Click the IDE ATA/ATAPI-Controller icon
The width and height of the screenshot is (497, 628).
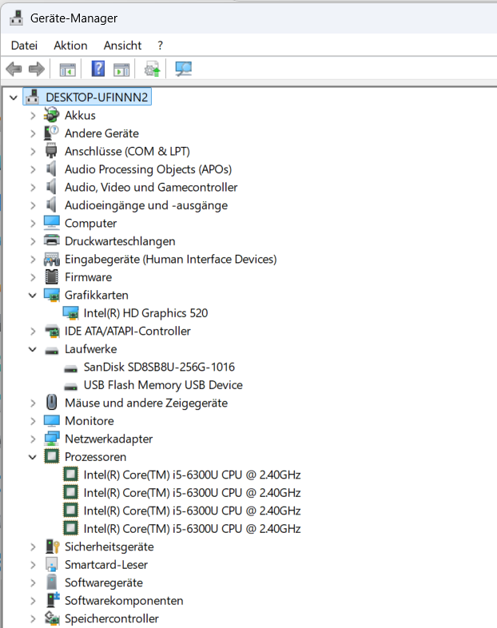pyautogui.click(x=52, y=332)
